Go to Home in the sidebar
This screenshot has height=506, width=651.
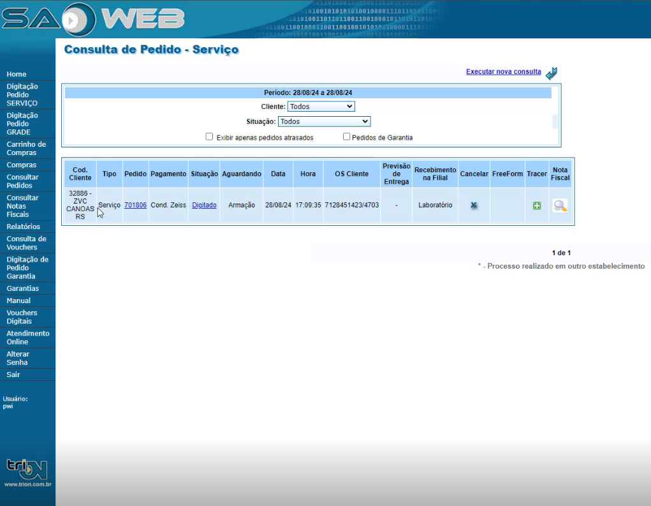17,74
